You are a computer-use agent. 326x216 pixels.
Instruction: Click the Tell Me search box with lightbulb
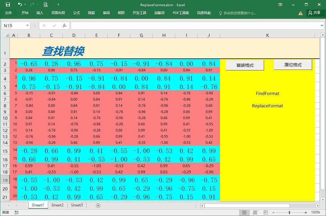point(238,13)
